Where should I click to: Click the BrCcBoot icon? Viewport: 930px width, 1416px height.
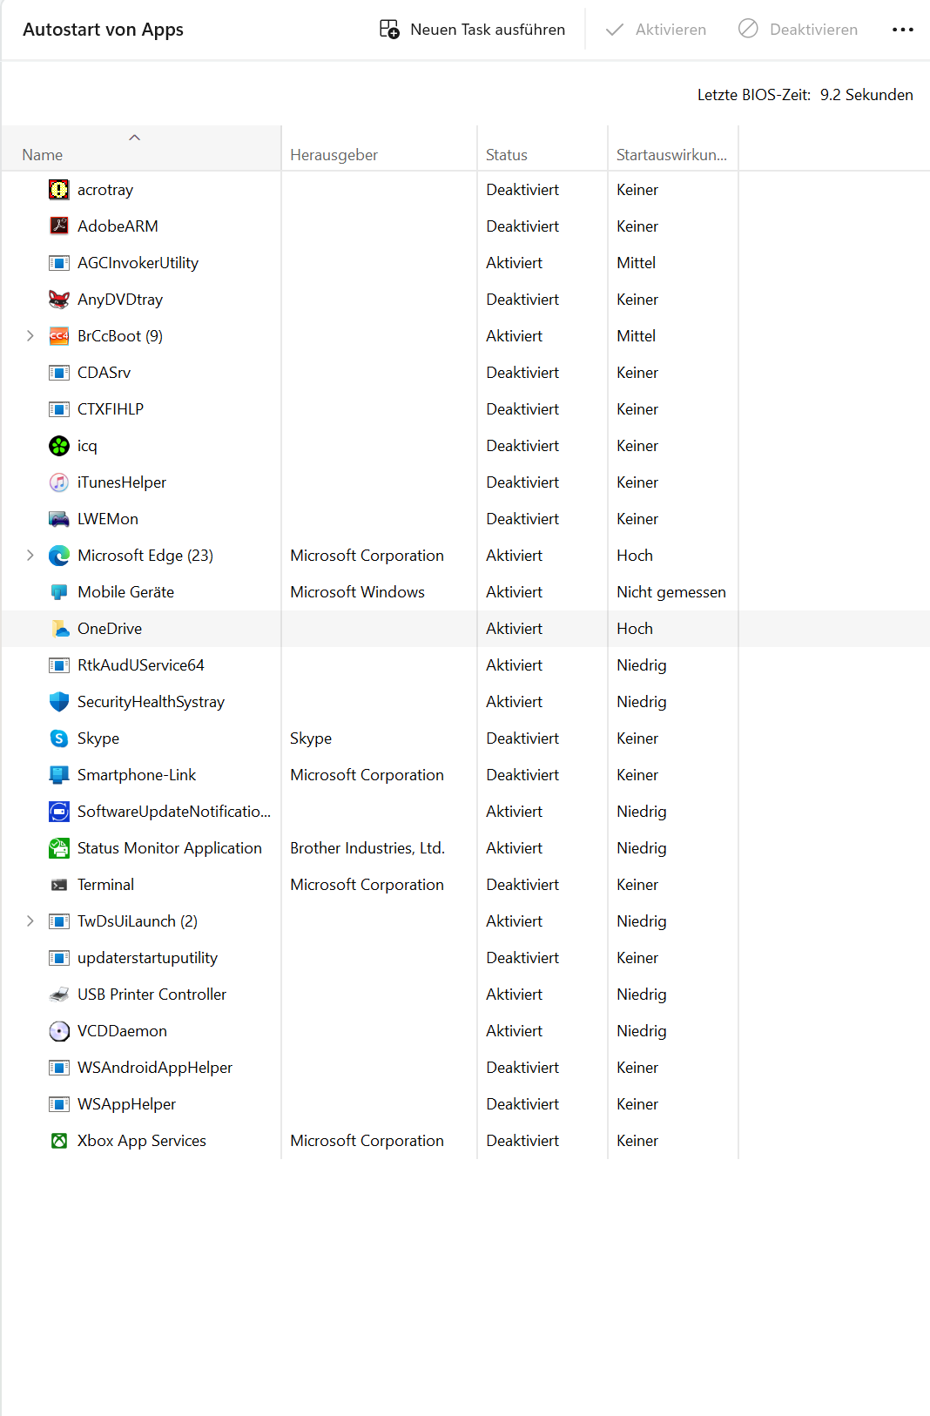(x=58, y=336)
